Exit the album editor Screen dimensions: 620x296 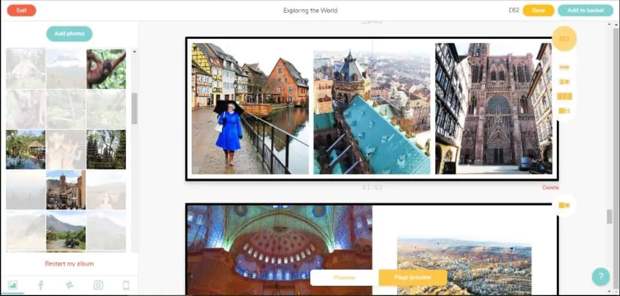21,10
